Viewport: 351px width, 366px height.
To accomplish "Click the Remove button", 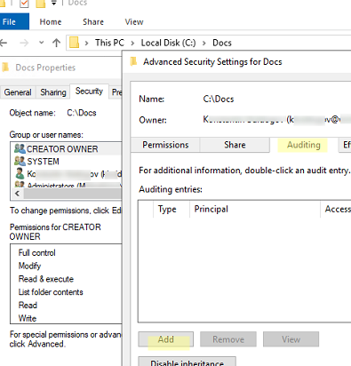I will 228,339.
